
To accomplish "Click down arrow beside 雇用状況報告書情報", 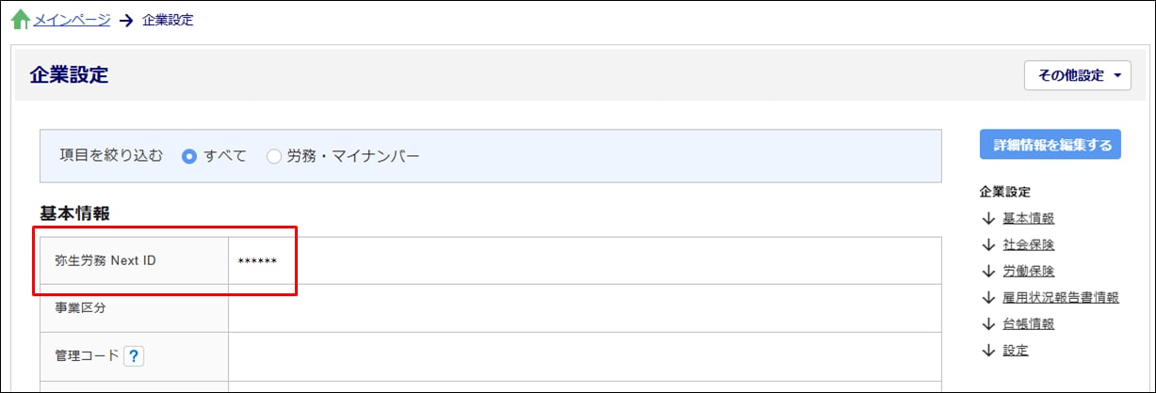I will [987, 297].
